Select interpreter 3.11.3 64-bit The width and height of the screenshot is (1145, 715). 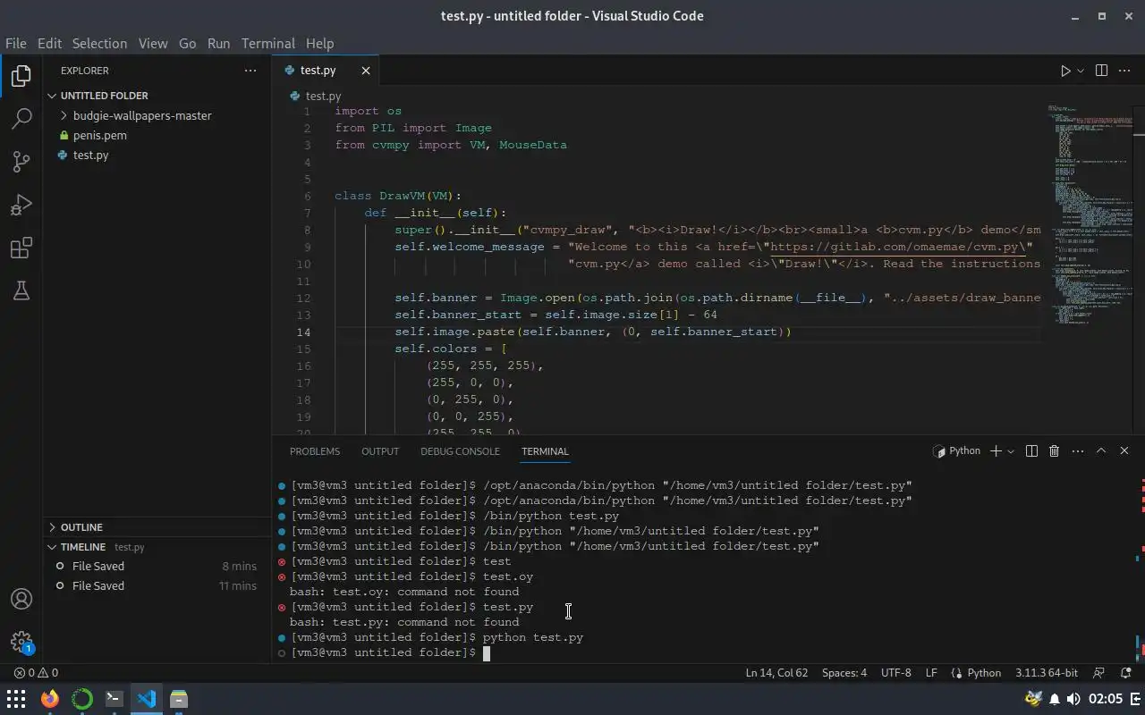click(x=1047, y=673)
